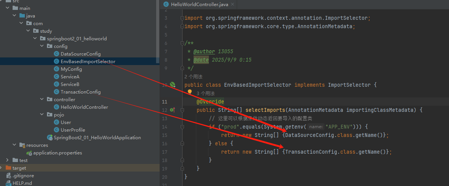Open HelloWorldController in project tree
The width and height of the screenshot is (449, 186).
click(x=84, y=107)
